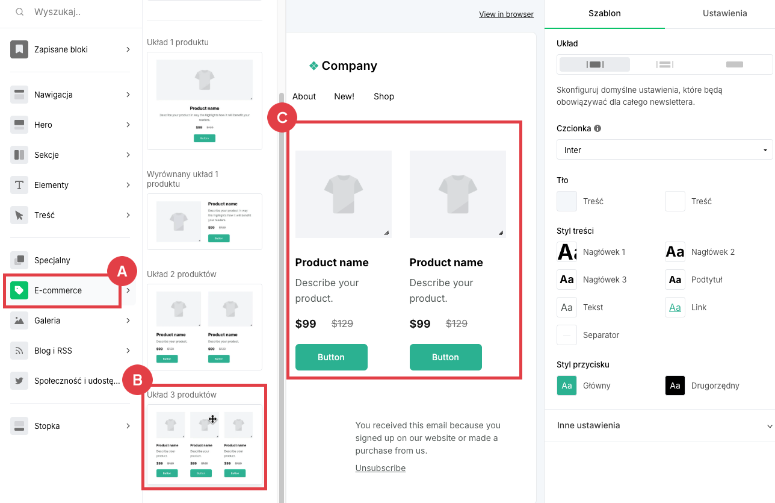Switch to the Ustawienia tab

click(724, 13)
